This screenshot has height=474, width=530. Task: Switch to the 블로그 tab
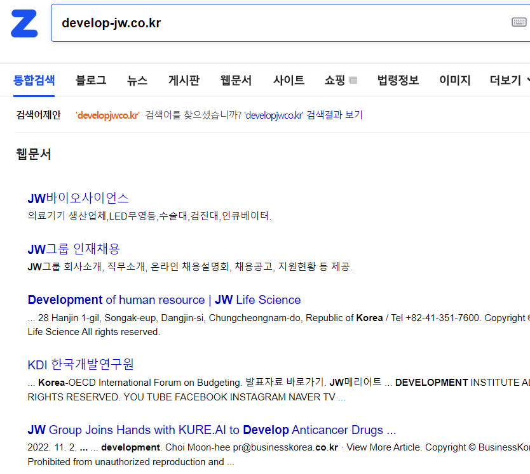91,81
